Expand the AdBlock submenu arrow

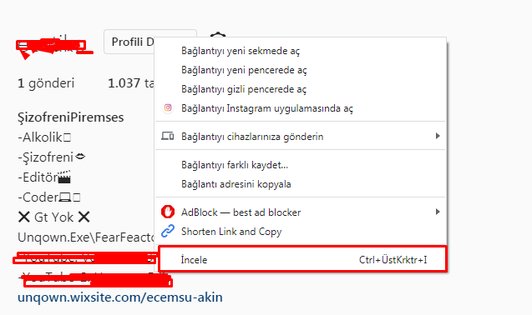(438, 212)
